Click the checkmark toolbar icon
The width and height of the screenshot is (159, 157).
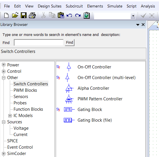(x=143, y=16)
